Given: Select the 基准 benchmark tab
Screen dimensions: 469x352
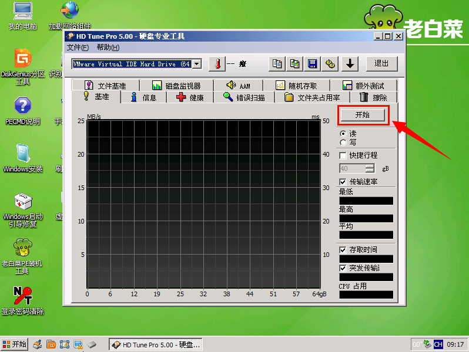Looking at the screenshot, I should coord(96,97).
